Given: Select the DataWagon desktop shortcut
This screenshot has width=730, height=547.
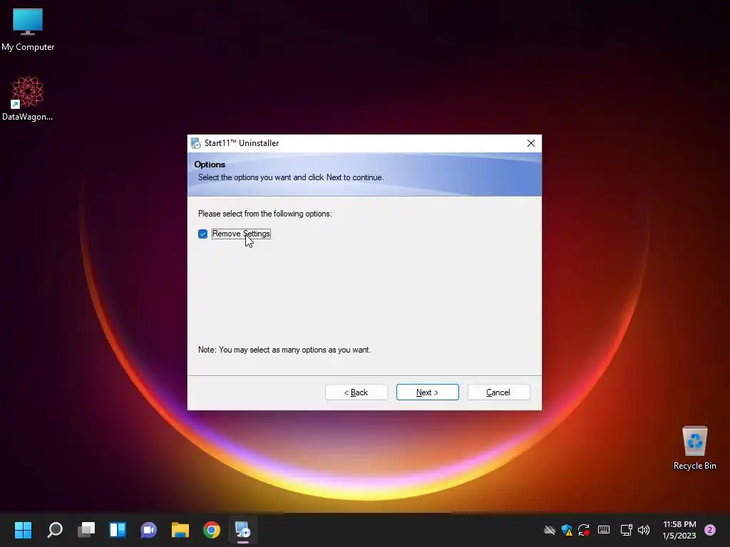Looking at the screenshot, I should pos(28,98).
